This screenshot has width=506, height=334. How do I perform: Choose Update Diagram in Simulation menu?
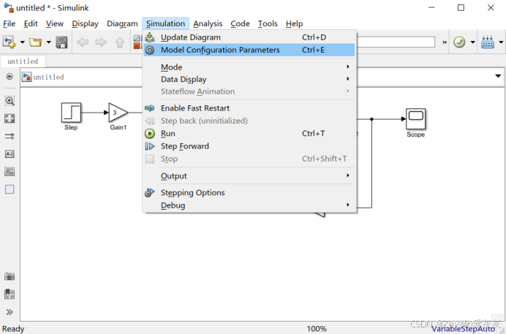249,37
